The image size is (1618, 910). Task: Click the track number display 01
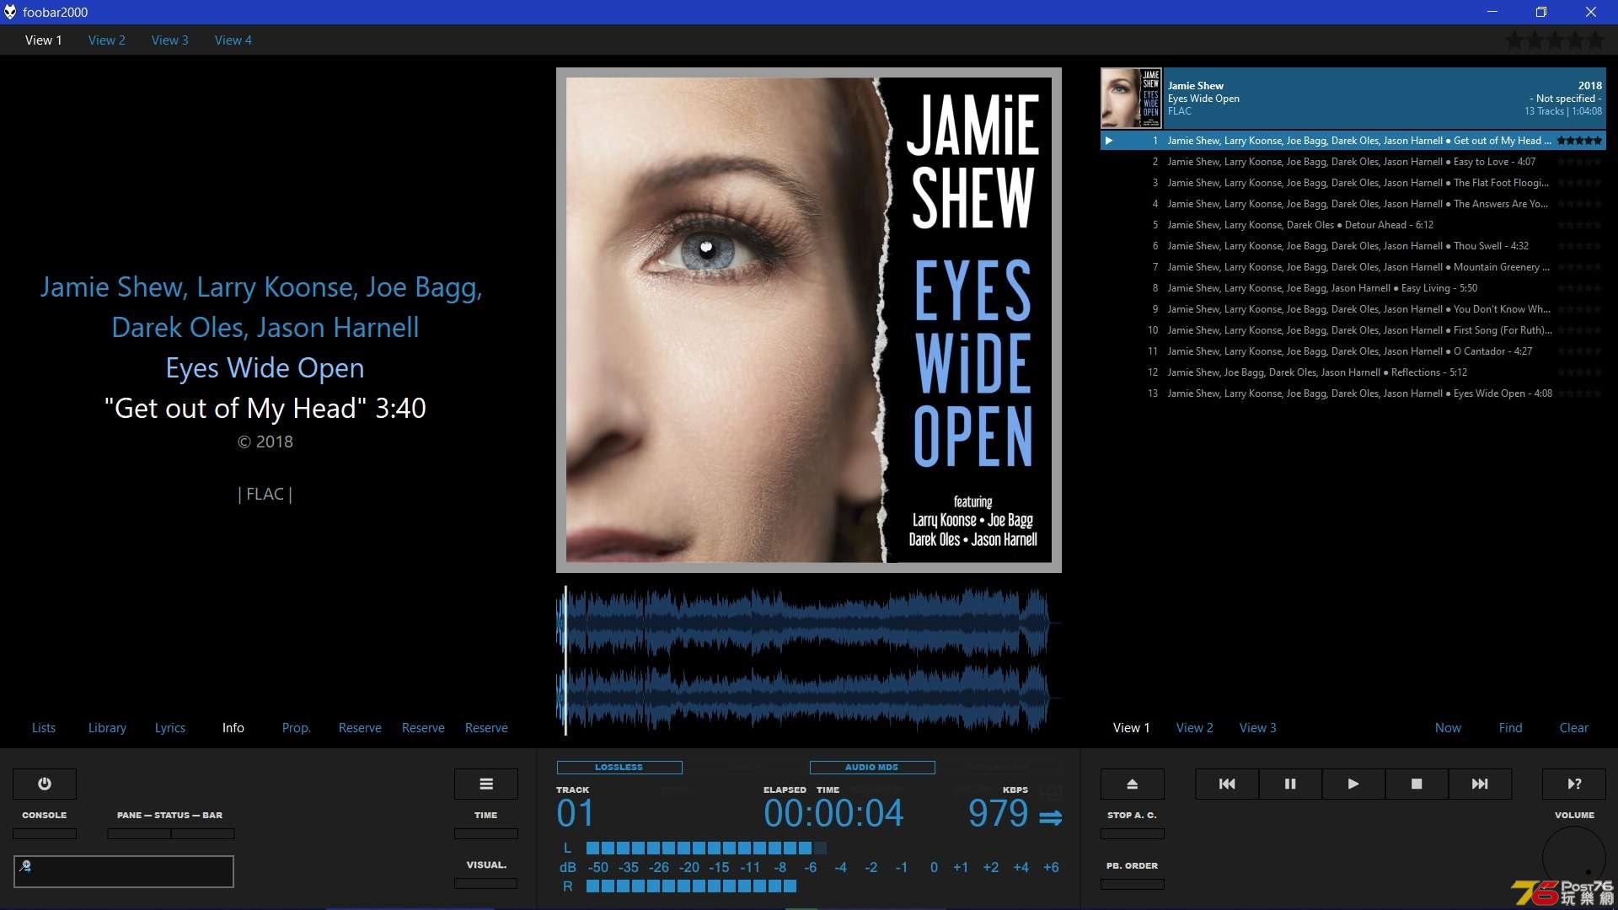[x=576, y=814]
